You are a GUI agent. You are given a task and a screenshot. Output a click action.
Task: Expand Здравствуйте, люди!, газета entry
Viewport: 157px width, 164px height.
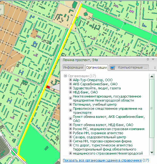tap(70, 88)
